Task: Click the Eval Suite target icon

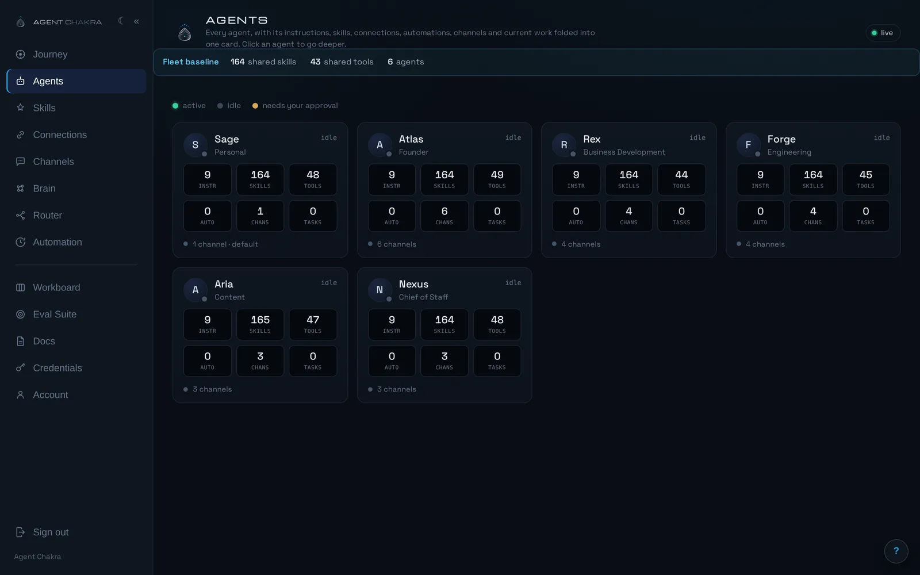Action: (21, 315)
